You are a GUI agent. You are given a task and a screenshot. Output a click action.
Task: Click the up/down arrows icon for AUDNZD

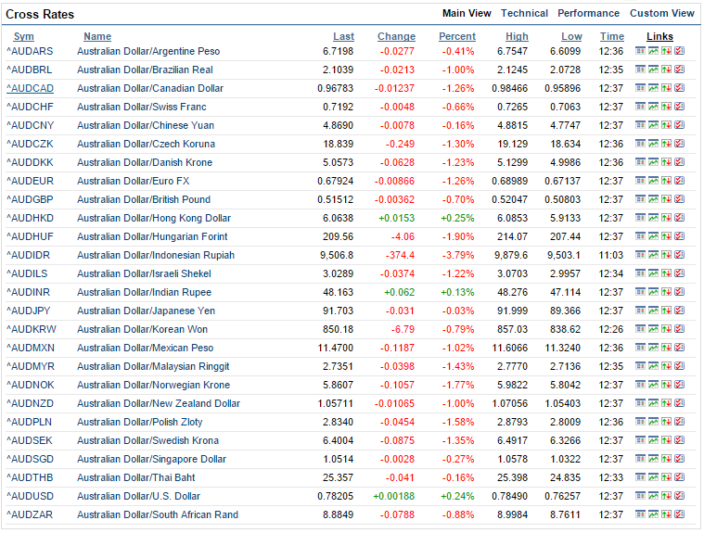[x=667, y=403]
